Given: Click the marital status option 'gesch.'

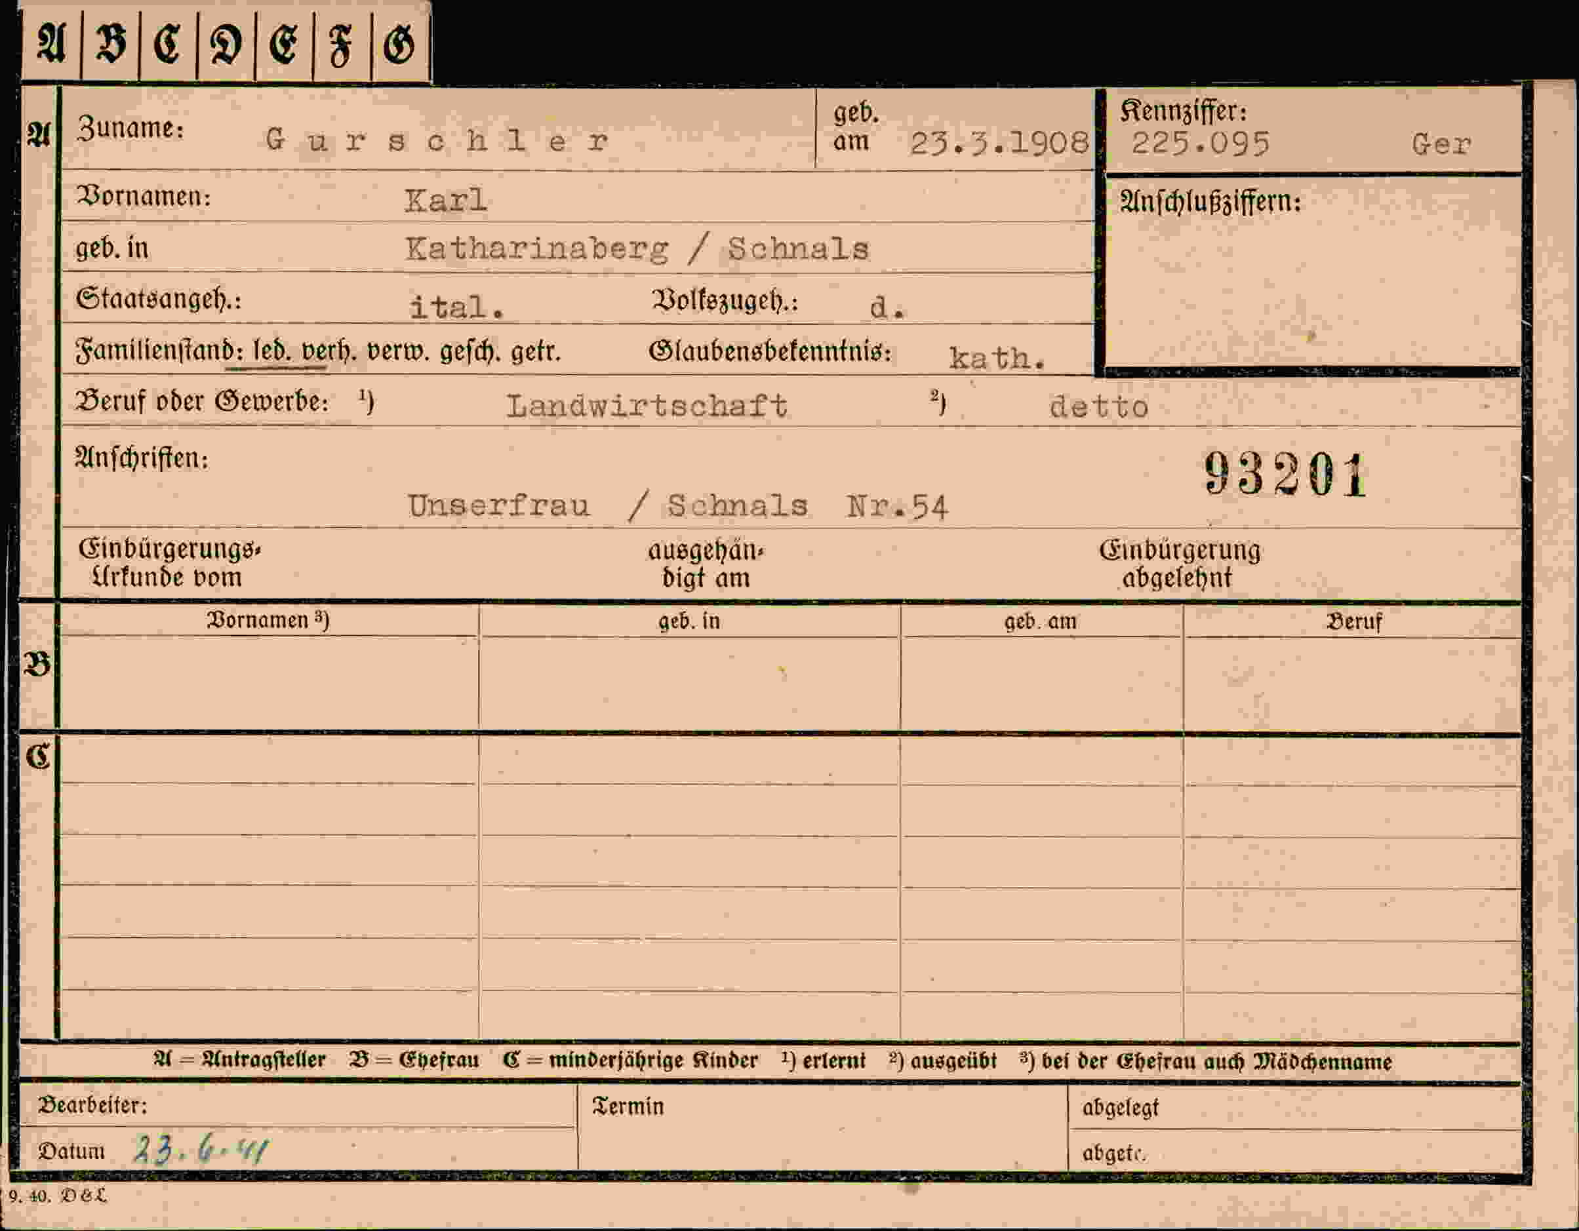Looking at the screenshot, I should click(x=470, y=352).
